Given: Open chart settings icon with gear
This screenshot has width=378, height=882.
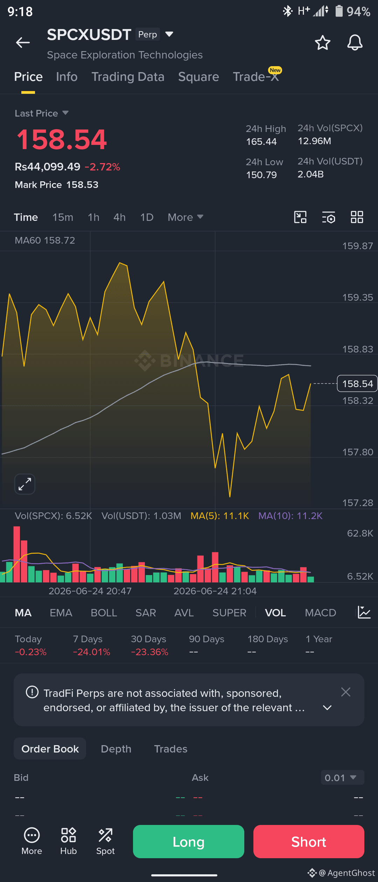Looking at the screenshot, I should (329, 217).
